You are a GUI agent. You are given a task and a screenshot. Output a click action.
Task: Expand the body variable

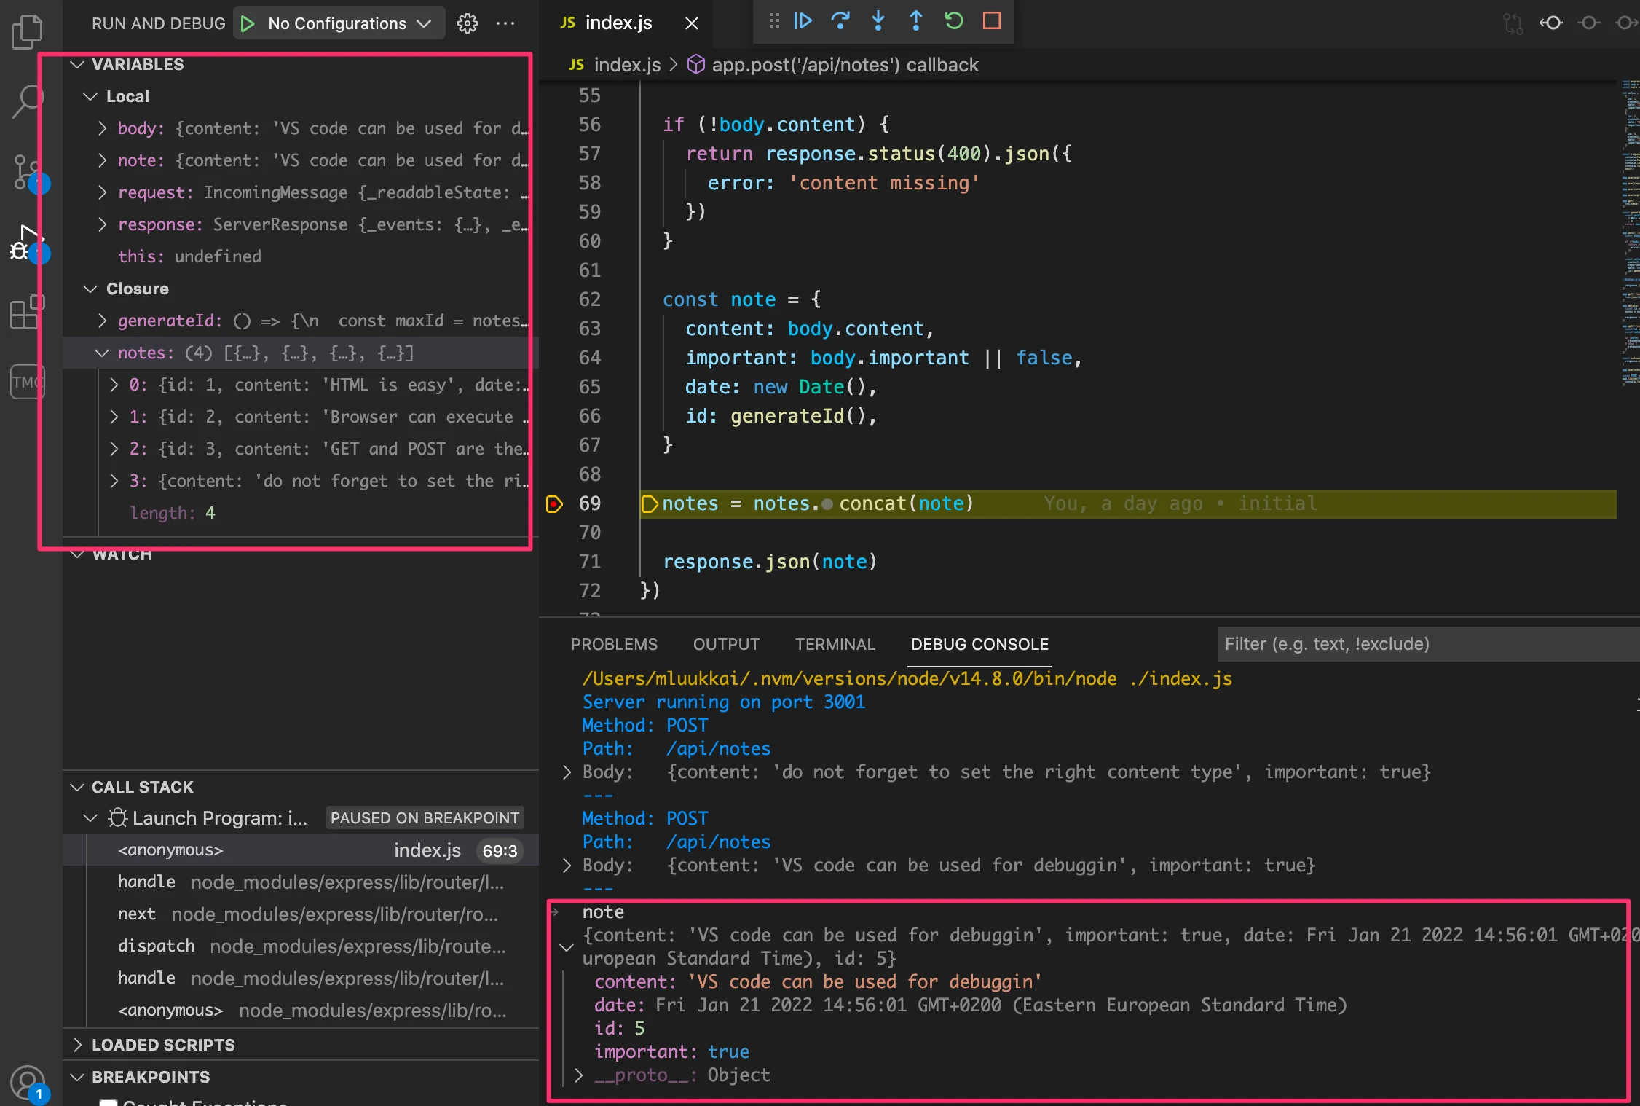click(103, 128)
